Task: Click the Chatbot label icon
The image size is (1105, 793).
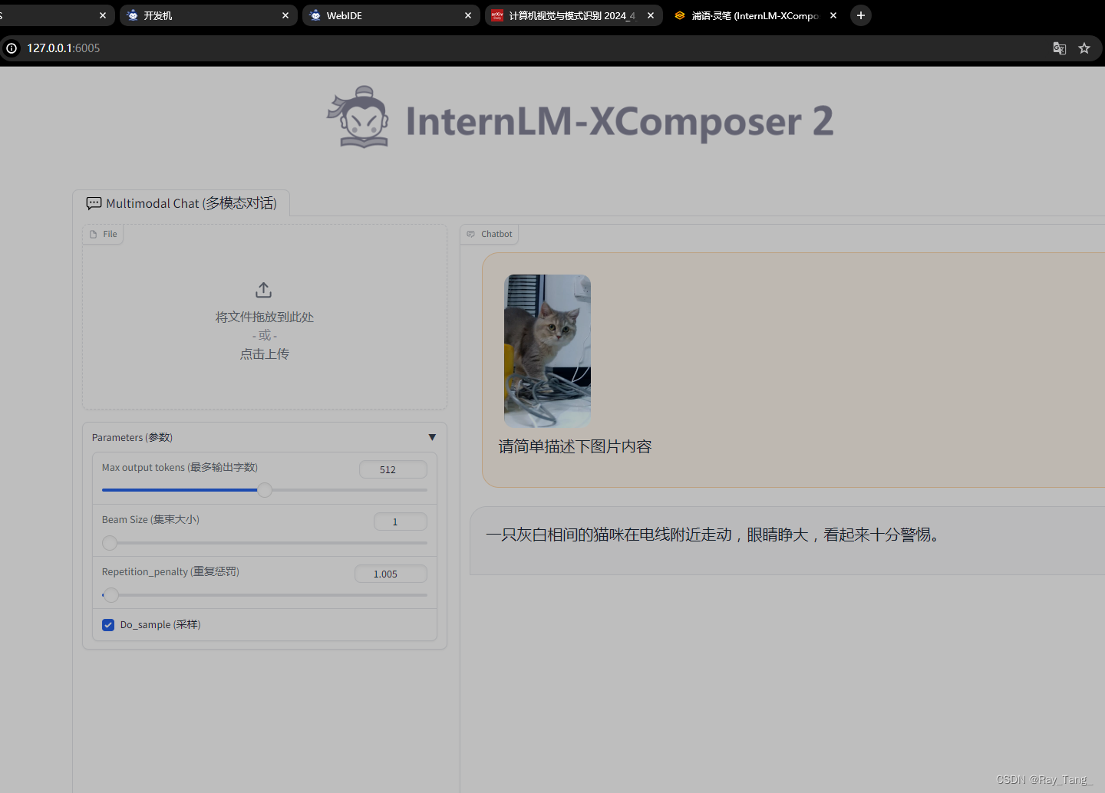Action: [x=471, y=234]
